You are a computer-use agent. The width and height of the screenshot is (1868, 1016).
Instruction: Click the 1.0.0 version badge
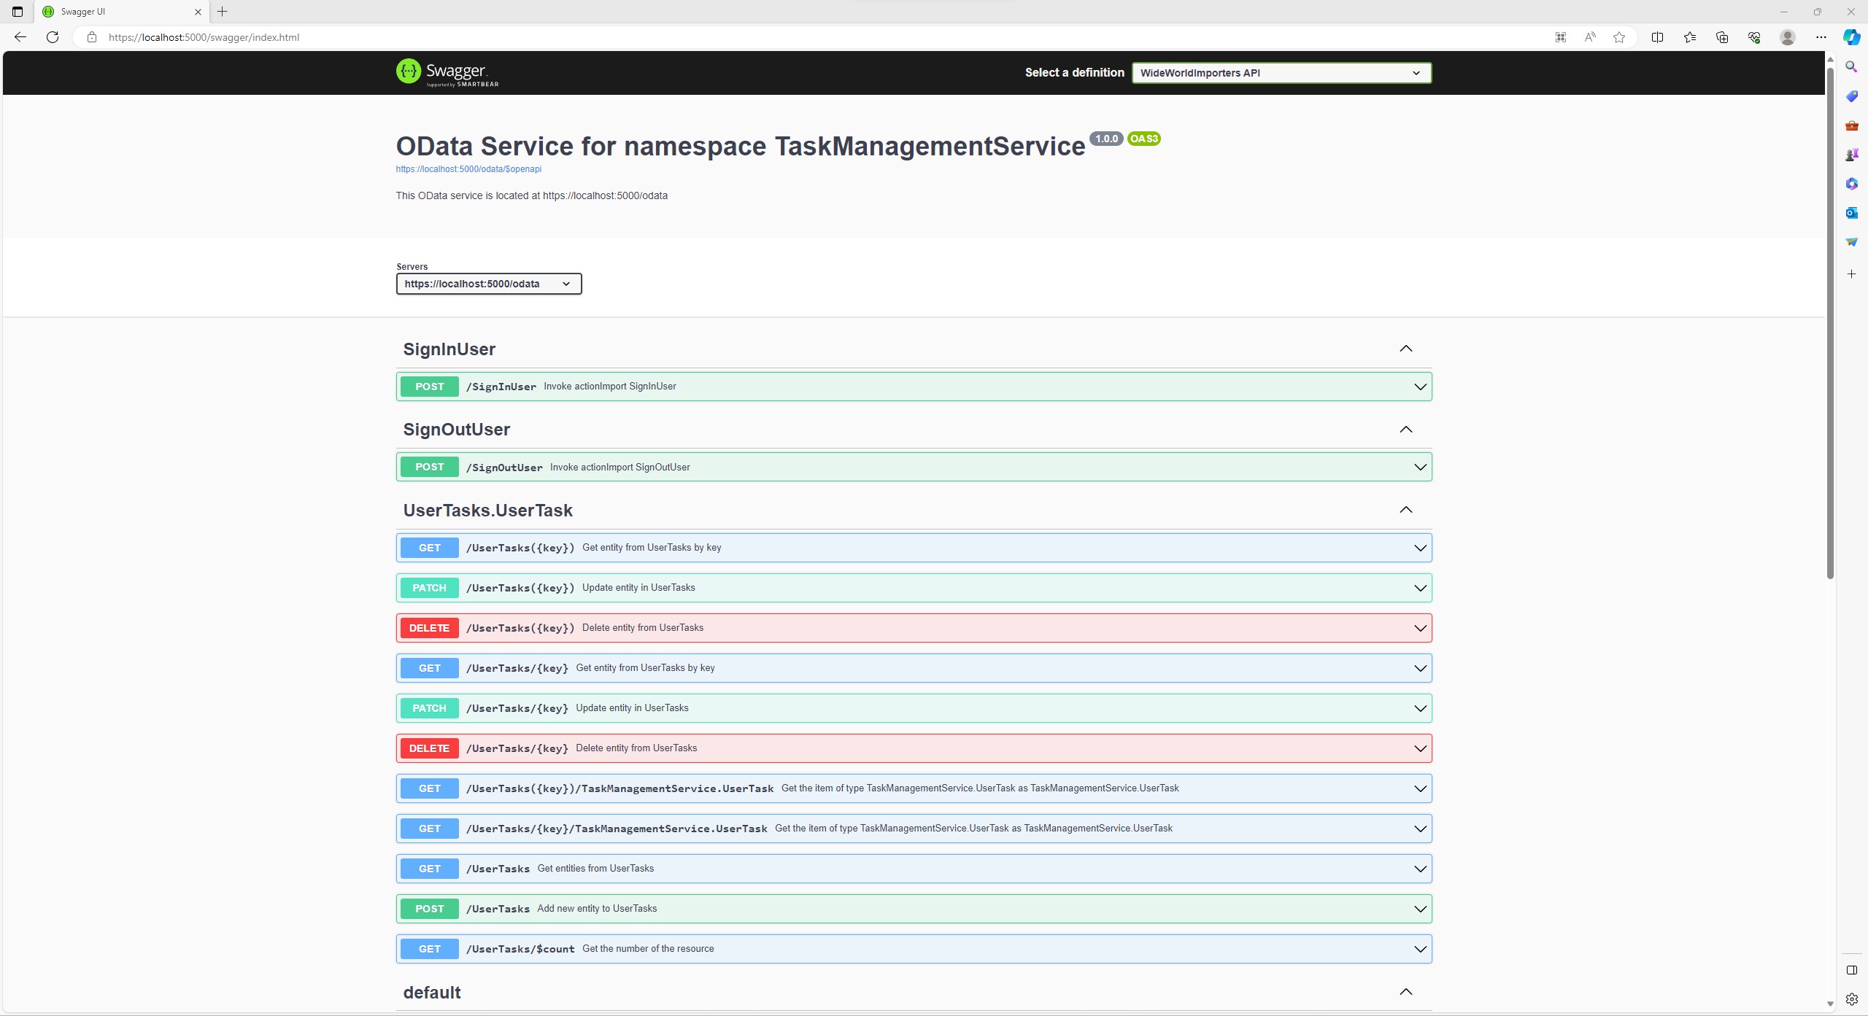[x=1106, y=139]
